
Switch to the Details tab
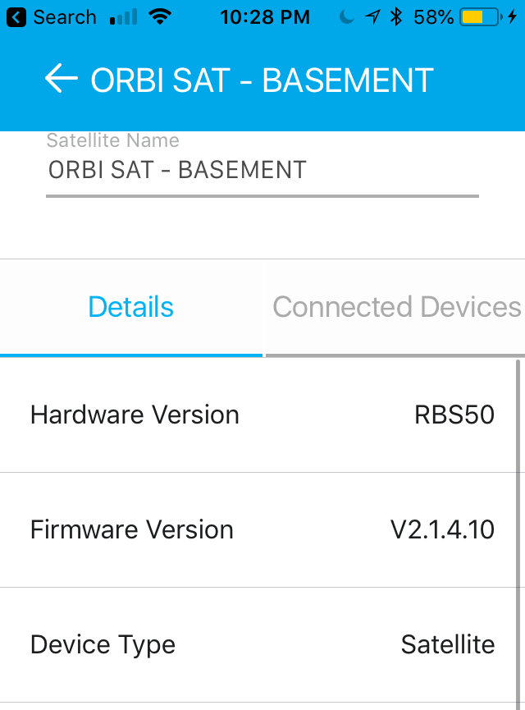point(131,307)
